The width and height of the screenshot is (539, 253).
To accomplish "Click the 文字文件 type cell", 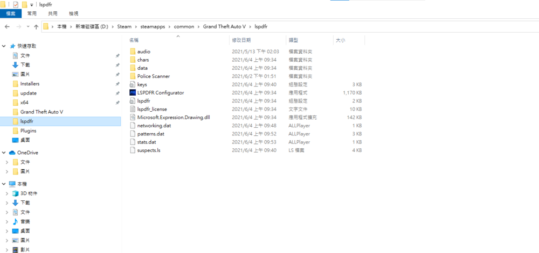I will pos(298,109).
